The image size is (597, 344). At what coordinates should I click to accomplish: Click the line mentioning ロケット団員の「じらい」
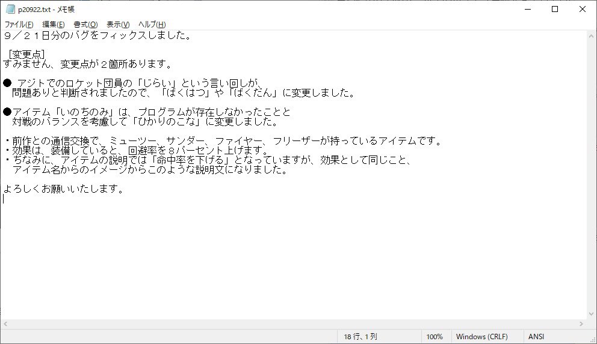click(x=133, y=83)
